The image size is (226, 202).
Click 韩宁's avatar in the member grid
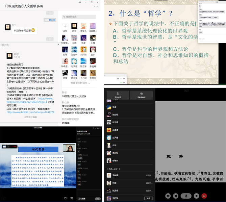tap(74, 26)
